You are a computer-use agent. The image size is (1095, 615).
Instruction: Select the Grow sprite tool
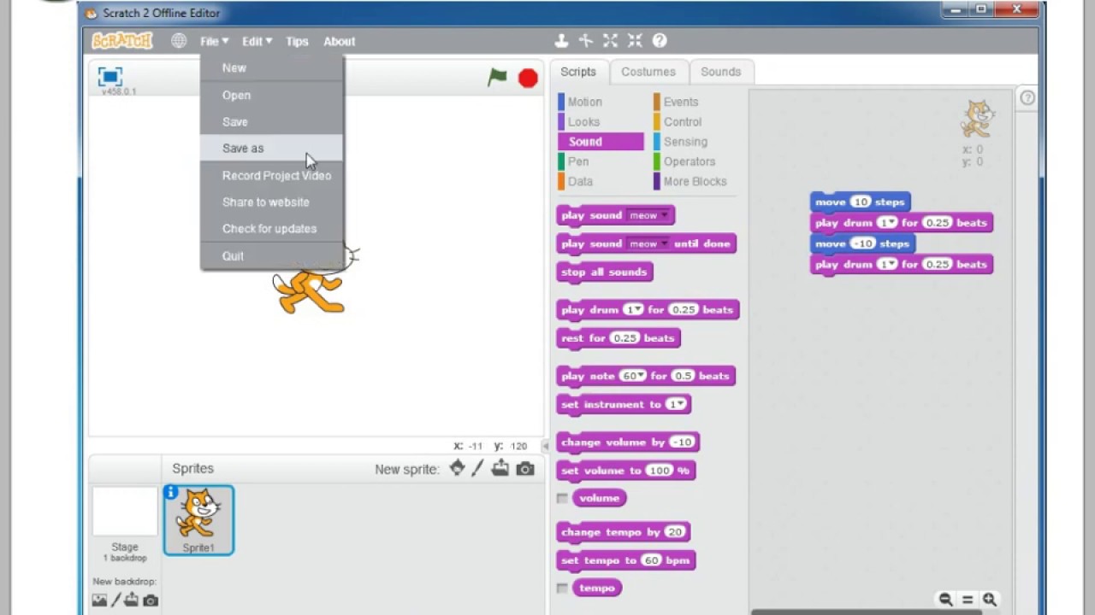point(610,40)
